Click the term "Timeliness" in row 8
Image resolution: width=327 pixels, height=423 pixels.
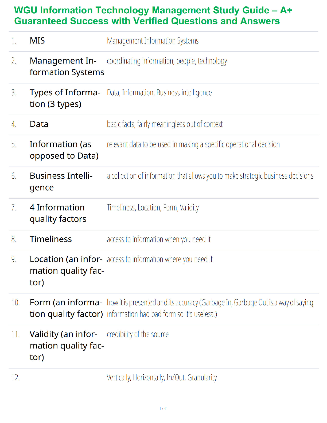51,239
